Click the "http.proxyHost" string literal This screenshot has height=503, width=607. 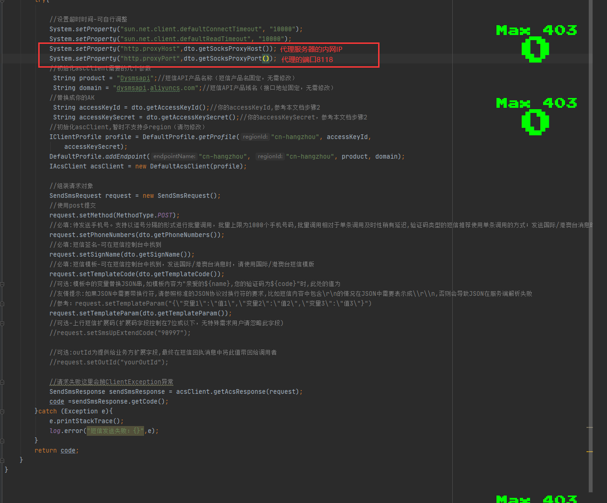[150, 49]
